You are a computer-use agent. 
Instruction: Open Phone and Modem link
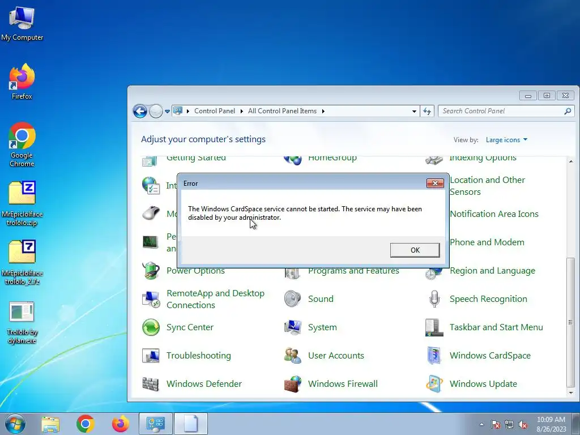[x=487, y=242]
